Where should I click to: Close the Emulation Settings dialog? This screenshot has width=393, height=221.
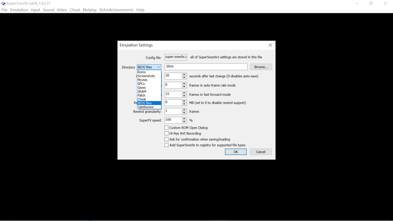(271, 45)
